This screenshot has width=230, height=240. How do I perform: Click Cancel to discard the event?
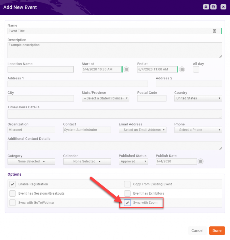pyautogui.click(x=197, y=231)
